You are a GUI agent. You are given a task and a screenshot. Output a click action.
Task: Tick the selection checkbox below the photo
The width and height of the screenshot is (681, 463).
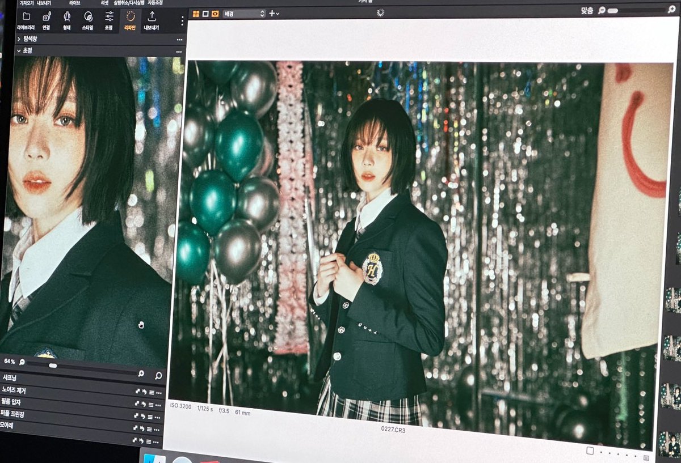click(590, 451)
